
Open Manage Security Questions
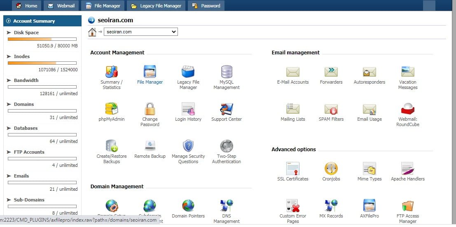(x=188, y=146)
